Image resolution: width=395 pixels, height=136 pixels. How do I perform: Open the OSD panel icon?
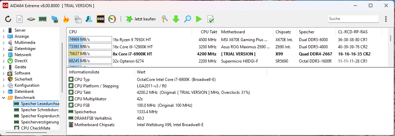[x=101, y=19]
